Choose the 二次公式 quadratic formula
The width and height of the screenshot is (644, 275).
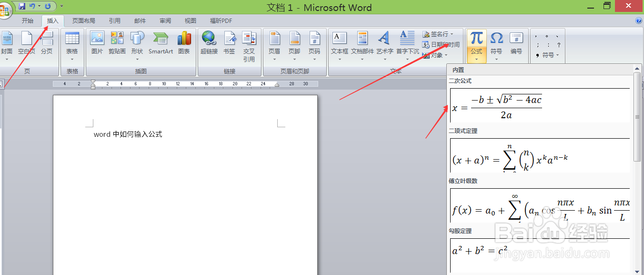(x=540, y=105)
